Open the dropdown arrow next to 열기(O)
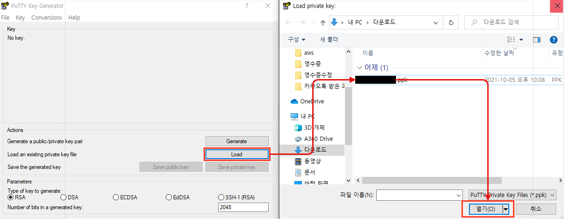 click(x=505, y=209)
